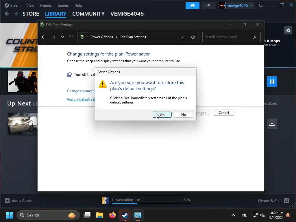Switch to the COMMUNITY tab
This screenshot has height=222, width=296.
[x=88, y=14]
